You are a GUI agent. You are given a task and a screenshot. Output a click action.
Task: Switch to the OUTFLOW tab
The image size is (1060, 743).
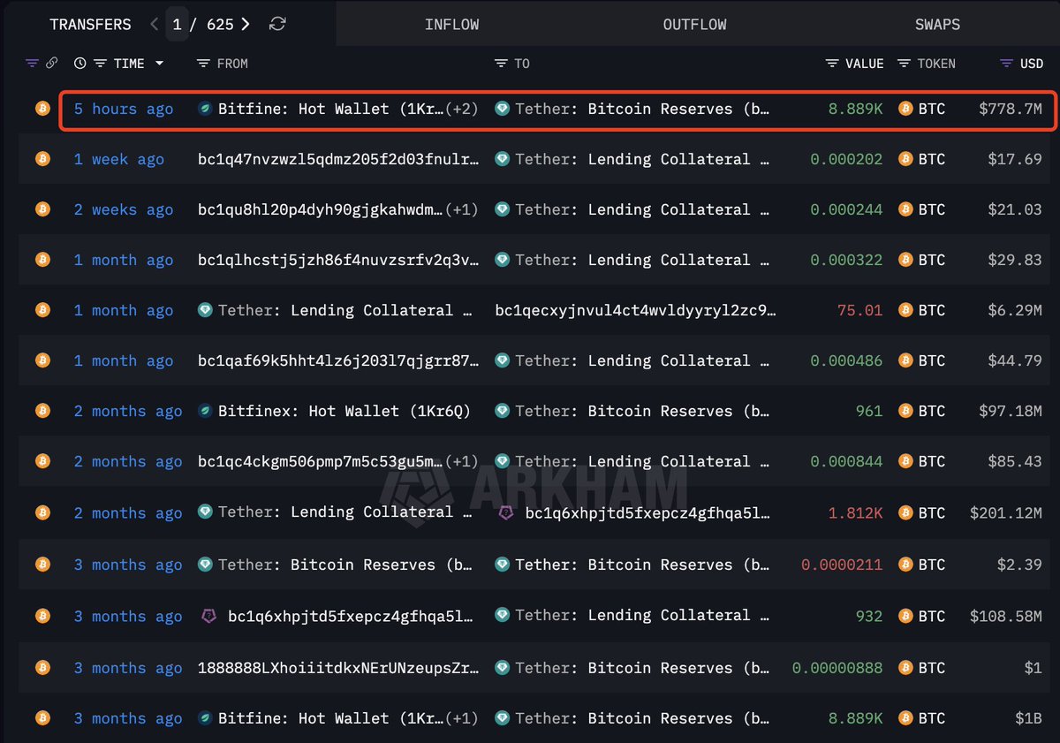pyautogui.click(x=694, y=24)
